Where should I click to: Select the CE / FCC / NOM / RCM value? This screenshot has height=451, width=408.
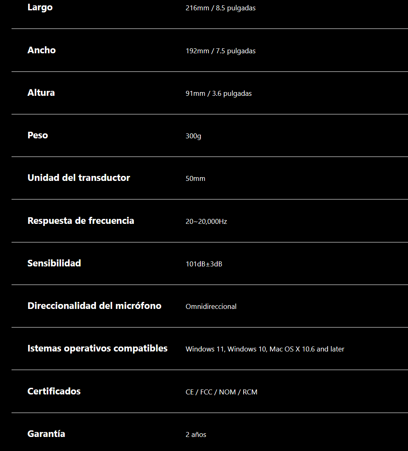point(221,392)
